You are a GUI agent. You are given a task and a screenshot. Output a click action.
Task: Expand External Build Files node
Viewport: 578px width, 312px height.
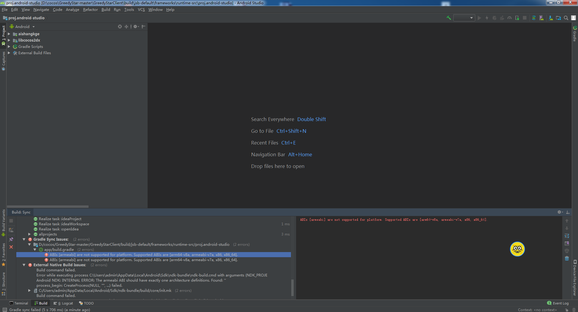pos(9,53)
